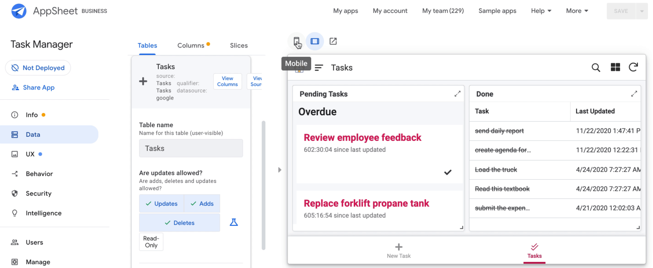Click the Done panel resize corner handle
Image resolution: width=653 pixels, height=268 pixels.
(x=638, y=228)
